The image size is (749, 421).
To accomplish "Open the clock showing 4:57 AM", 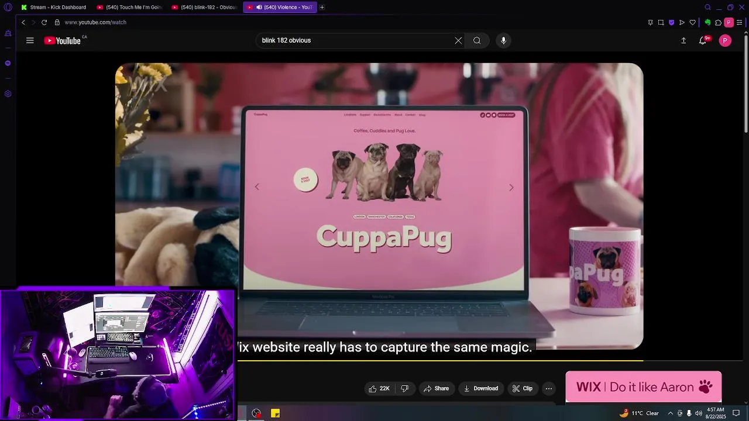I will pos(716,413).
